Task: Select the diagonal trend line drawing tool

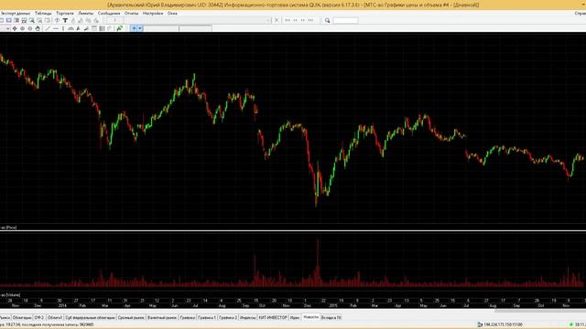Action: [x=48, y=28]
